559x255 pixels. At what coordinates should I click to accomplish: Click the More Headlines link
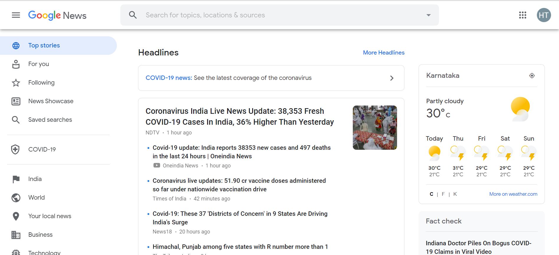pos(384,52)
